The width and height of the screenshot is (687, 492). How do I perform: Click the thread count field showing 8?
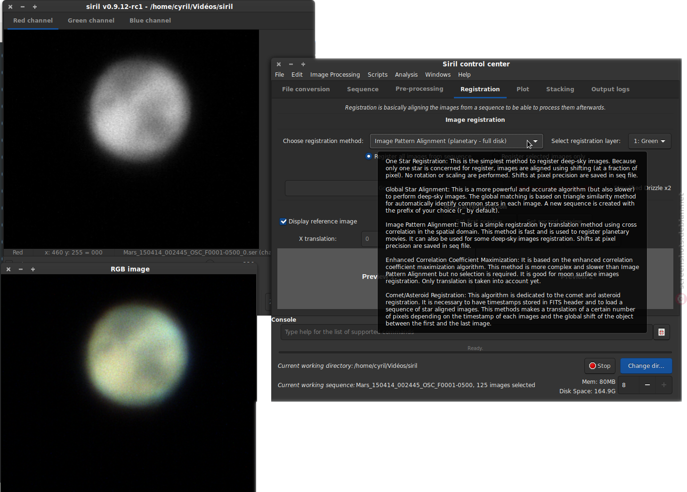point(629,385)
